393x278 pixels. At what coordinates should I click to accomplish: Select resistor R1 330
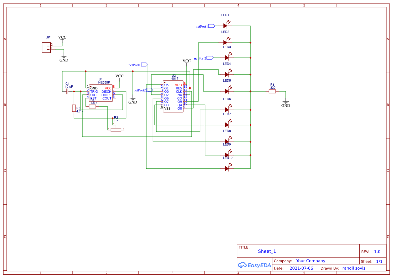(x=272, y=91)
